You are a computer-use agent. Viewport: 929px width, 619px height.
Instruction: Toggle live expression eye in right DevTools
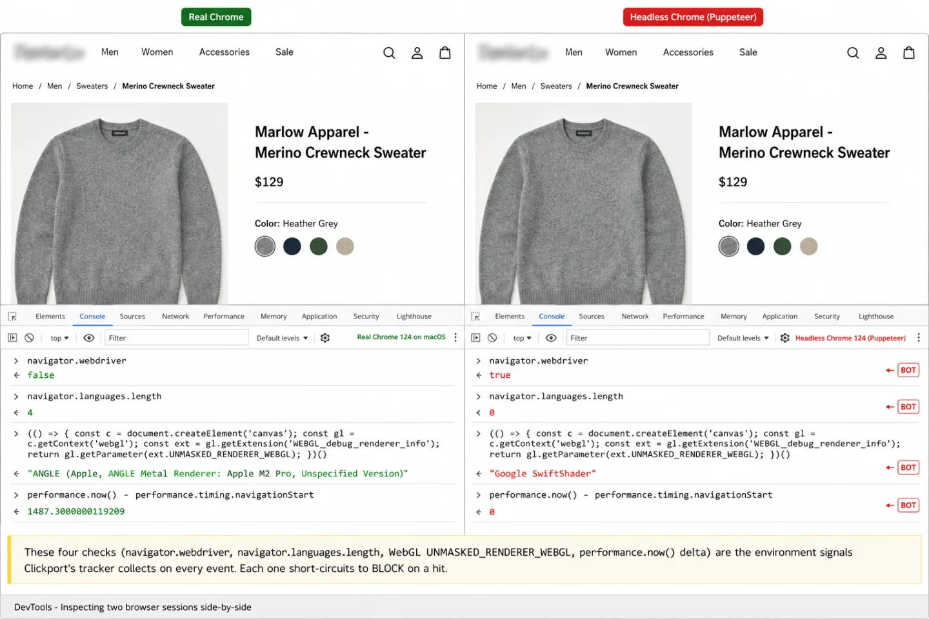pyautogui.click(x=551, y=338)
